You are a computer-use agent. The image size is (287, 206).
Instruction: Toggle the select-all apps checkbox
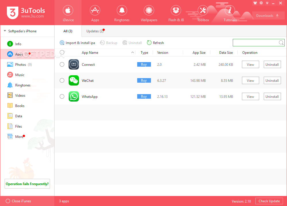tap(62, 52)
